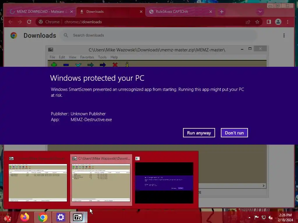Close the Downloads tab
Viewport: 298px width, 223px height.
tap(141, 12)
